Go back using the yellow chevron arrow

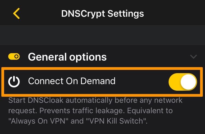(16, 13)
